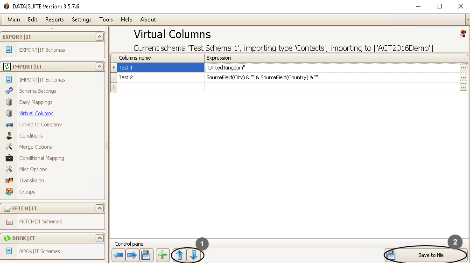
Task: Click the Columns name header
Action: click(x=161, y=58)
